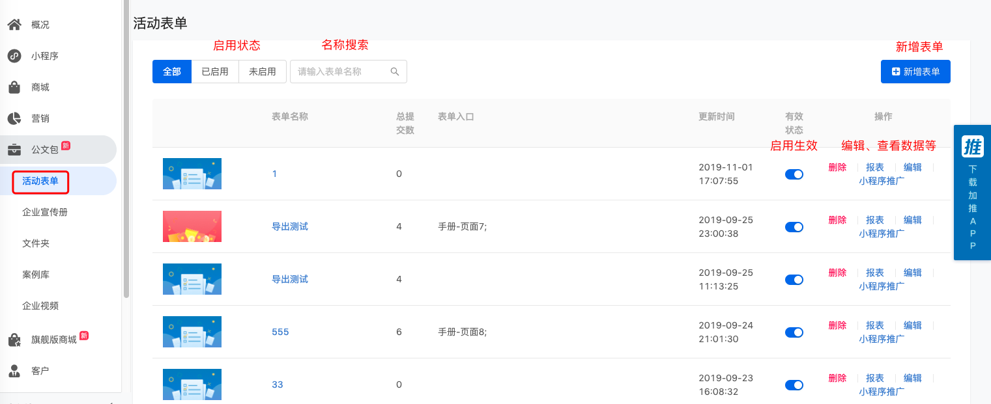Open 报表 for form 33
Image resolution: width=991 pixels, height=404 pixels.
point(875,378)
